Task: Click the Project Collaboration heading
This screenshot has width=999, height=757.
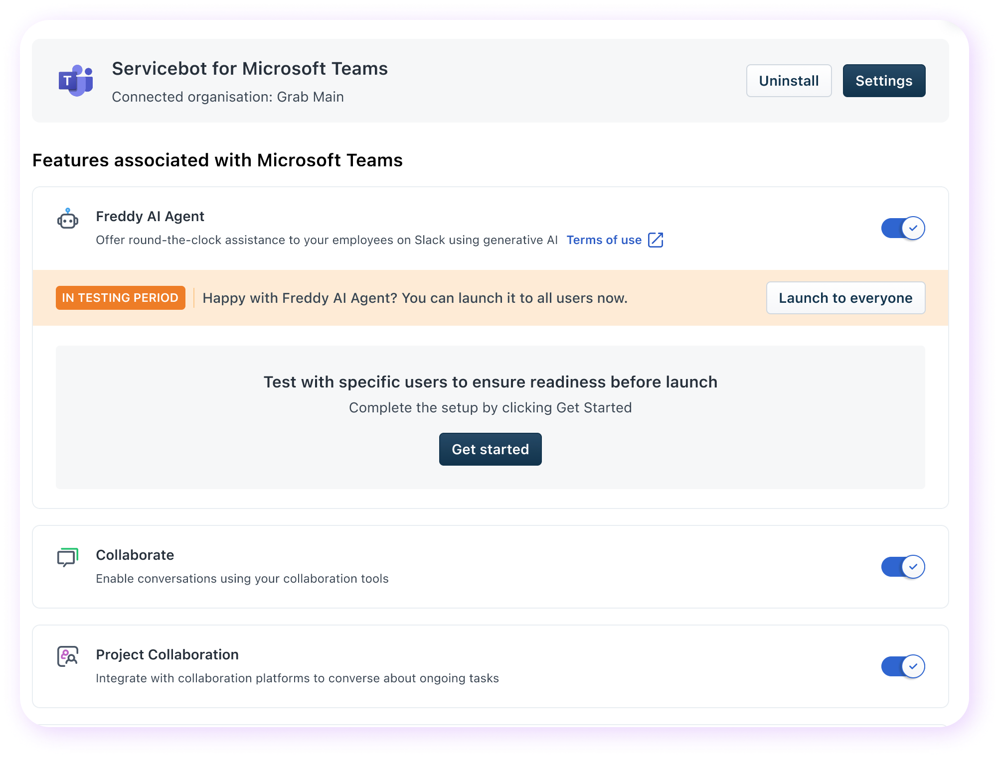Action: pyautogui.click(x=167, y=654)
